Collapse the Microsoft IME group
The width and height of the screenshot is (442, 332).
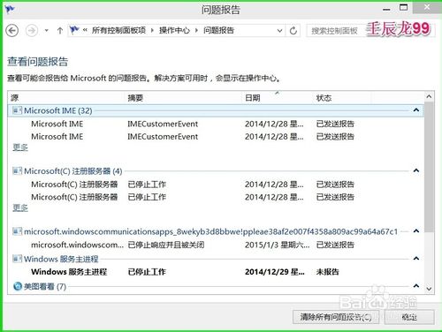point(416,110)
